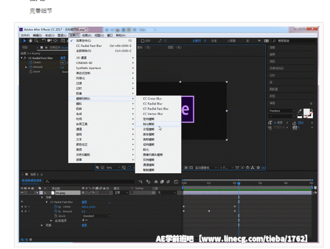Open the 50% magnification dropdown

[113, 168]
